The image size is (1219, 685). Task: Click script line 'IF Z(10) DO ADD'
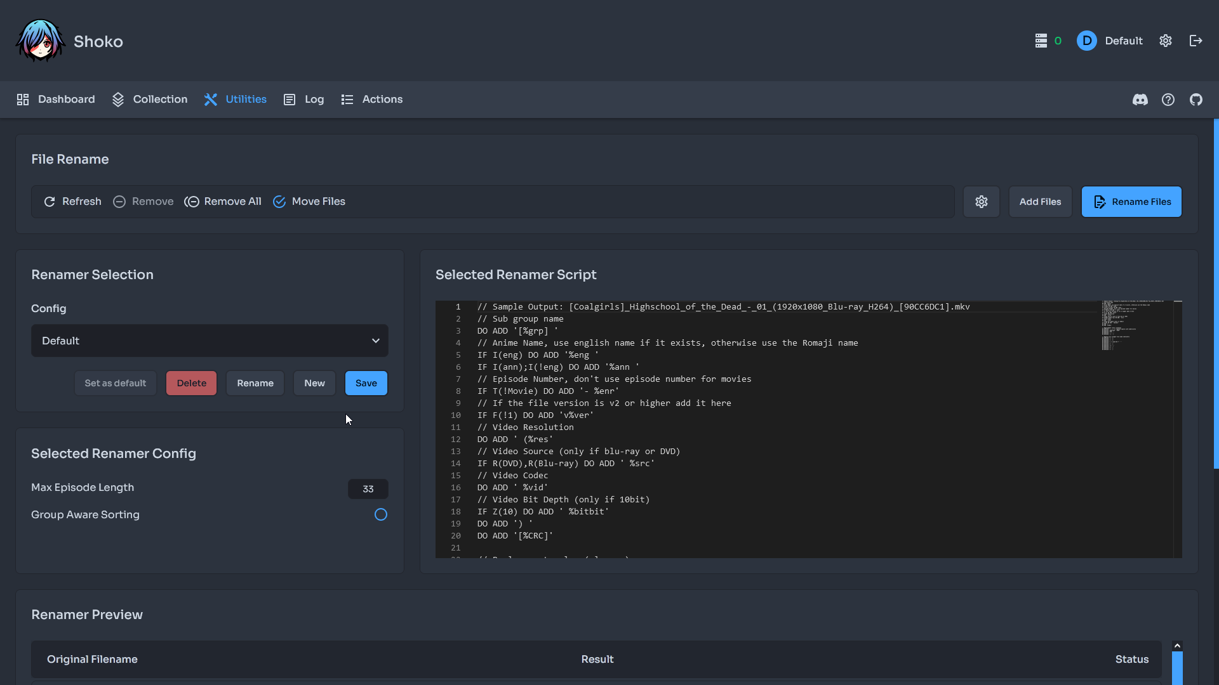pos(543,512)
